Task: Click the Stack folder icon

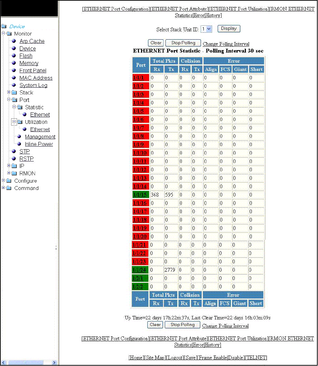Action: [x=14, y=93]
